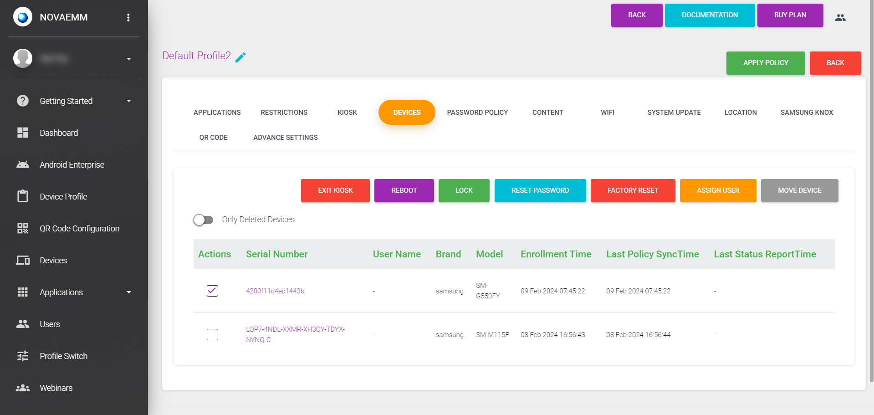Open device serial 4200f11c4ec1443b link

(275, 291)
